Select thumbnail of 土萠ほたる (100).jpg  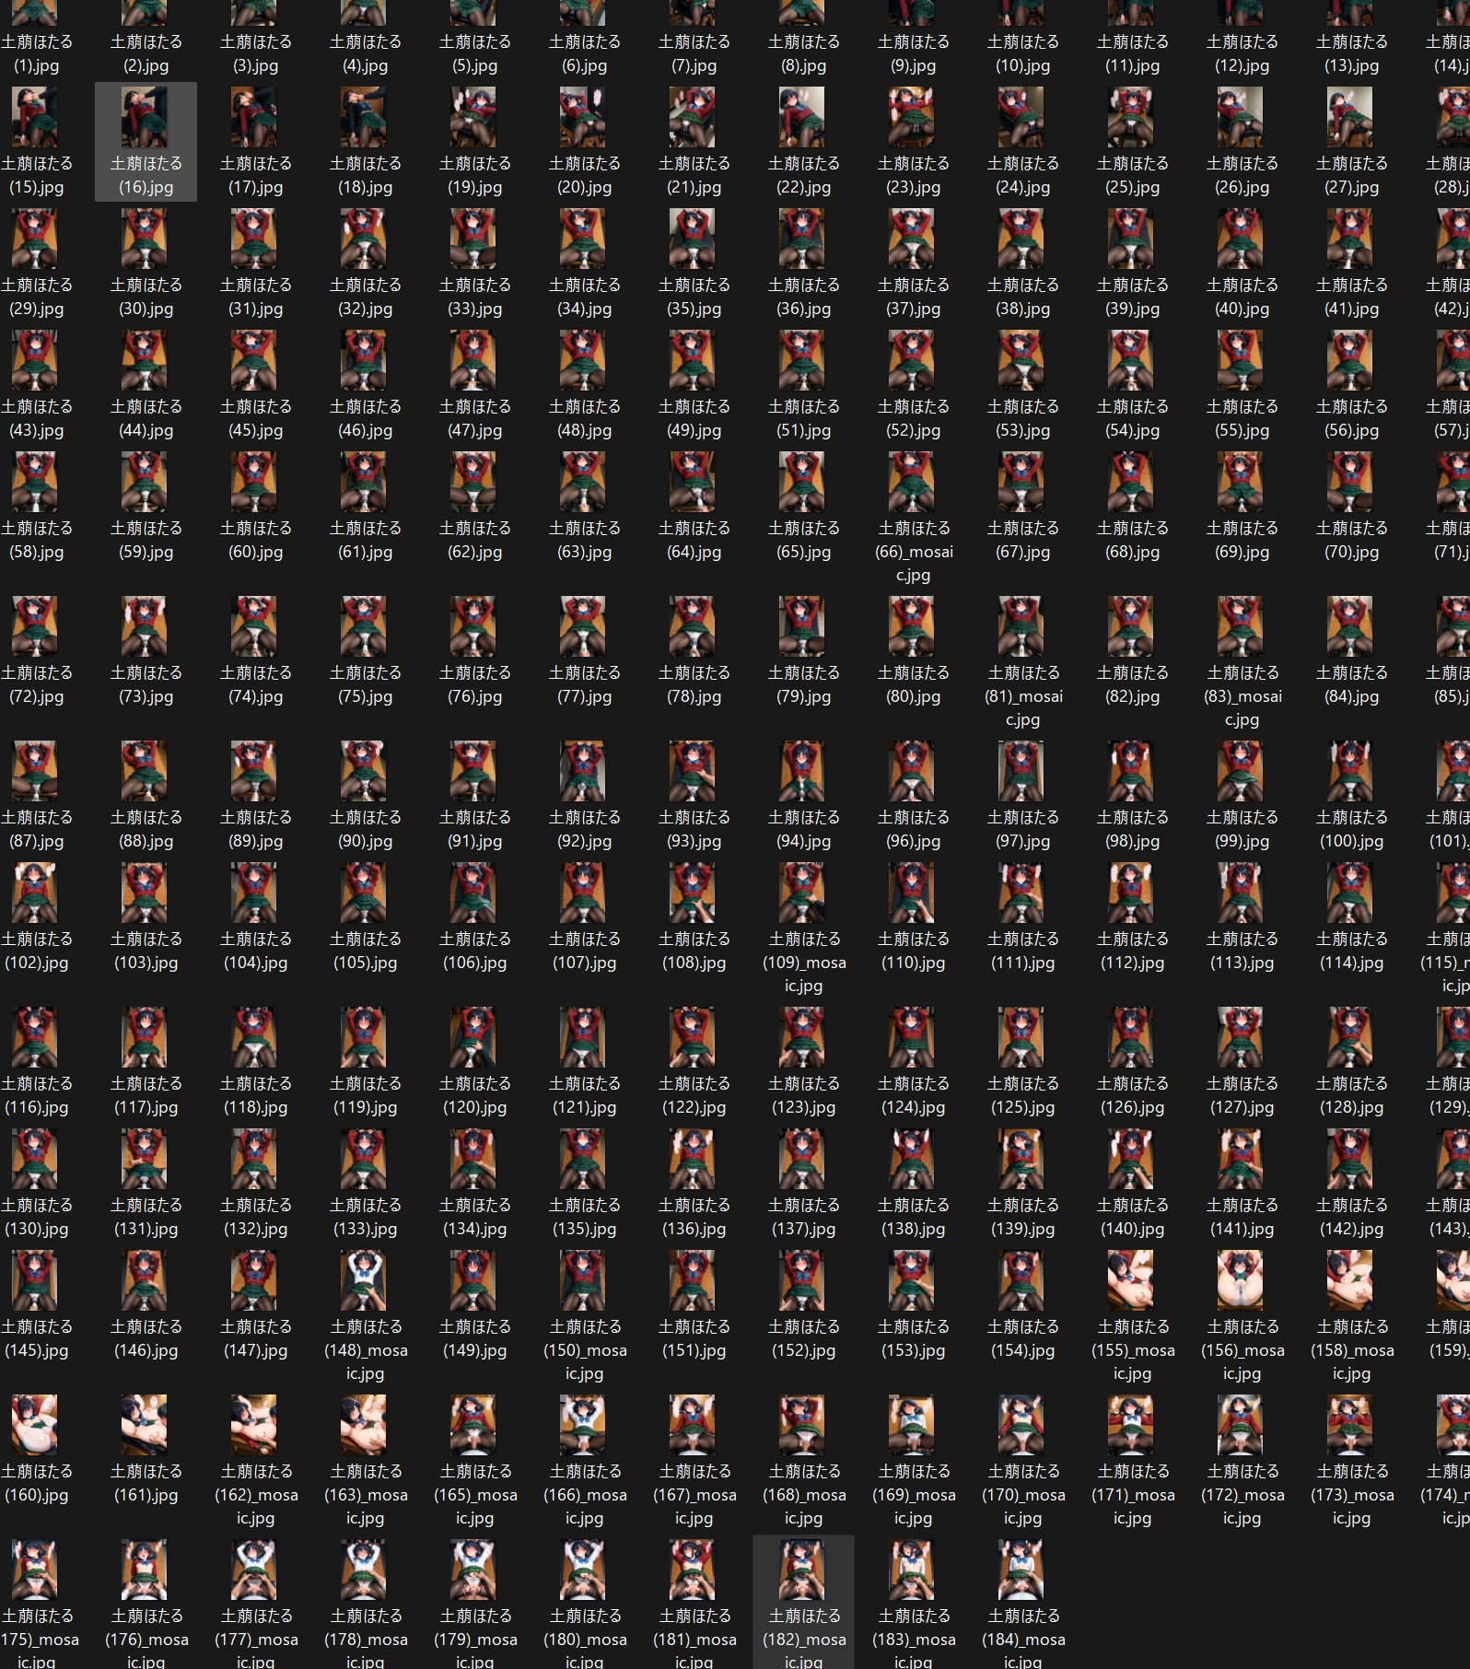point(1350,771)
